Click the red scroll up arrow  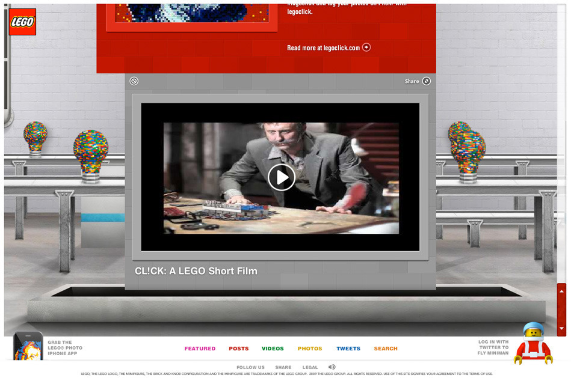point(561,291)
